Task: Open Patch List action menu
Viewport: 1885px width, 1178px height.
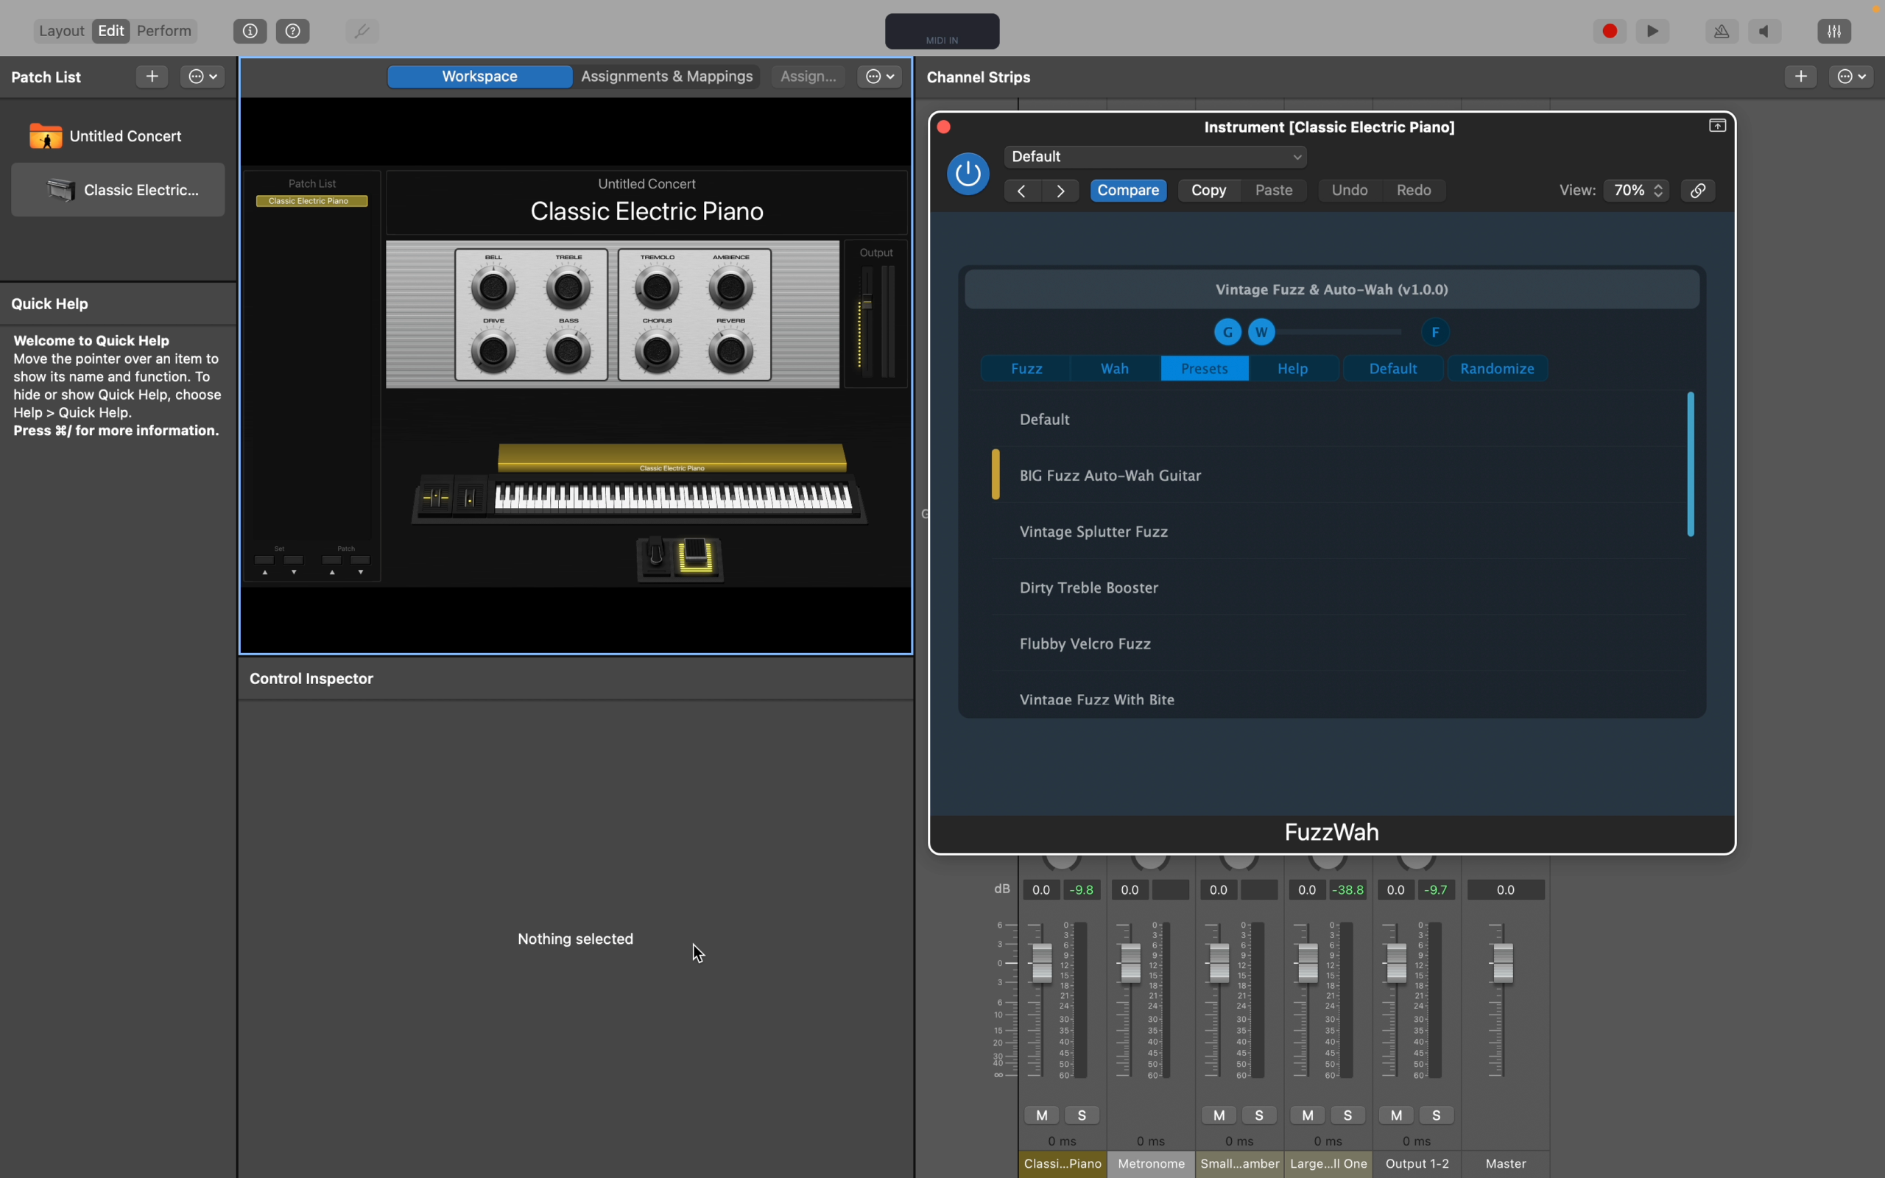Action: (x=202, y=77)
